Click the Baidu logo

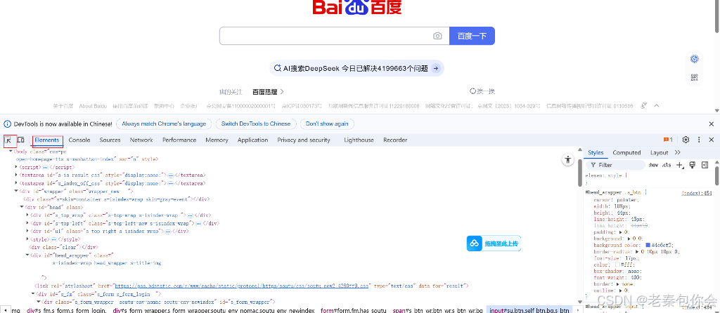click(x=357, y=7)
